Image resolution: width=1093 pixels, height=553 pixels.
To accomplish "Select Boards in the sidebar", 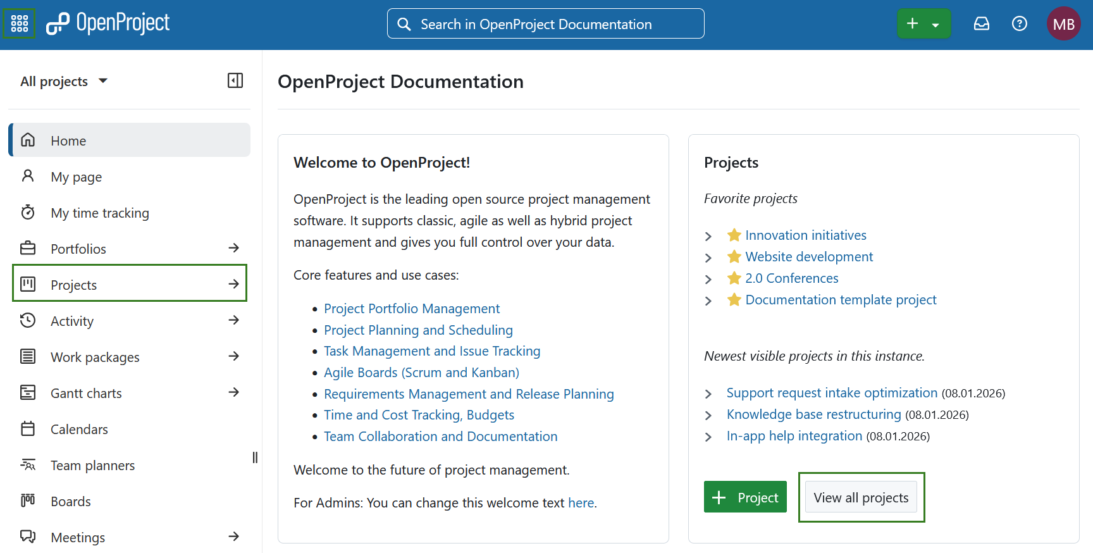I will point(130,501).
